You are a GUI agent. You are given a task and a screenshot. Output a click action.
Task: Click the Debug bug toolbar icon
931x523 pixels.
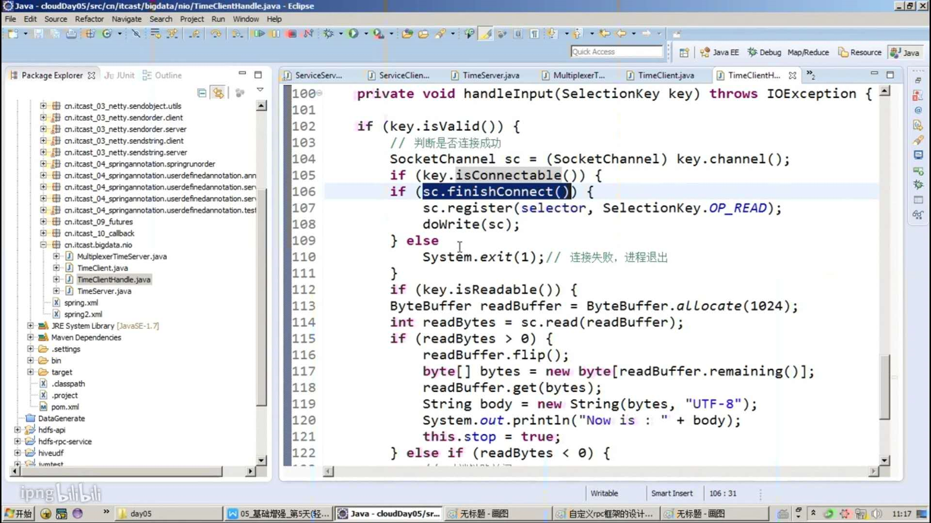tap(328, 34)
